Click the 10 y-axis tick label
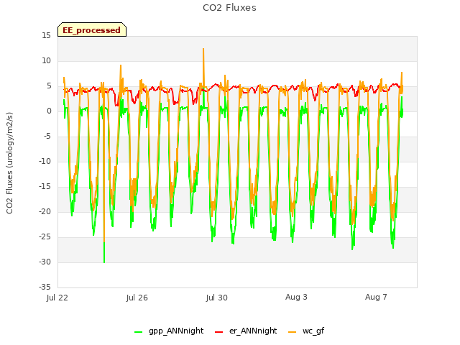Viewport: 460px width, 345px height. (46, 61)
